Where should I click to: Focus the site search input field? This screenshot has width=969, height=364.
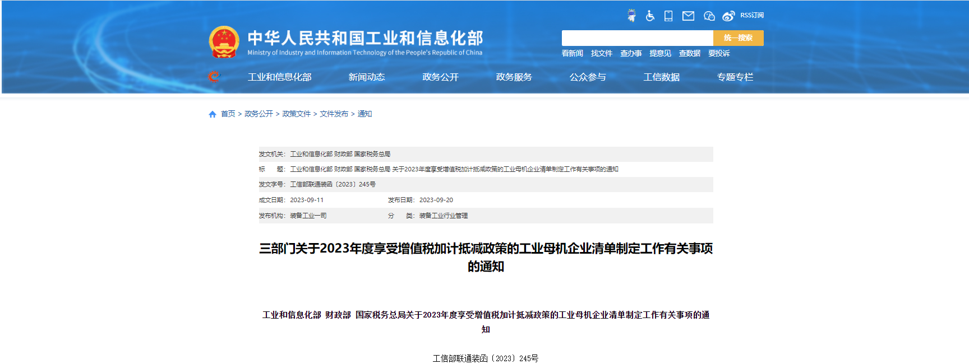click(637, 38)
